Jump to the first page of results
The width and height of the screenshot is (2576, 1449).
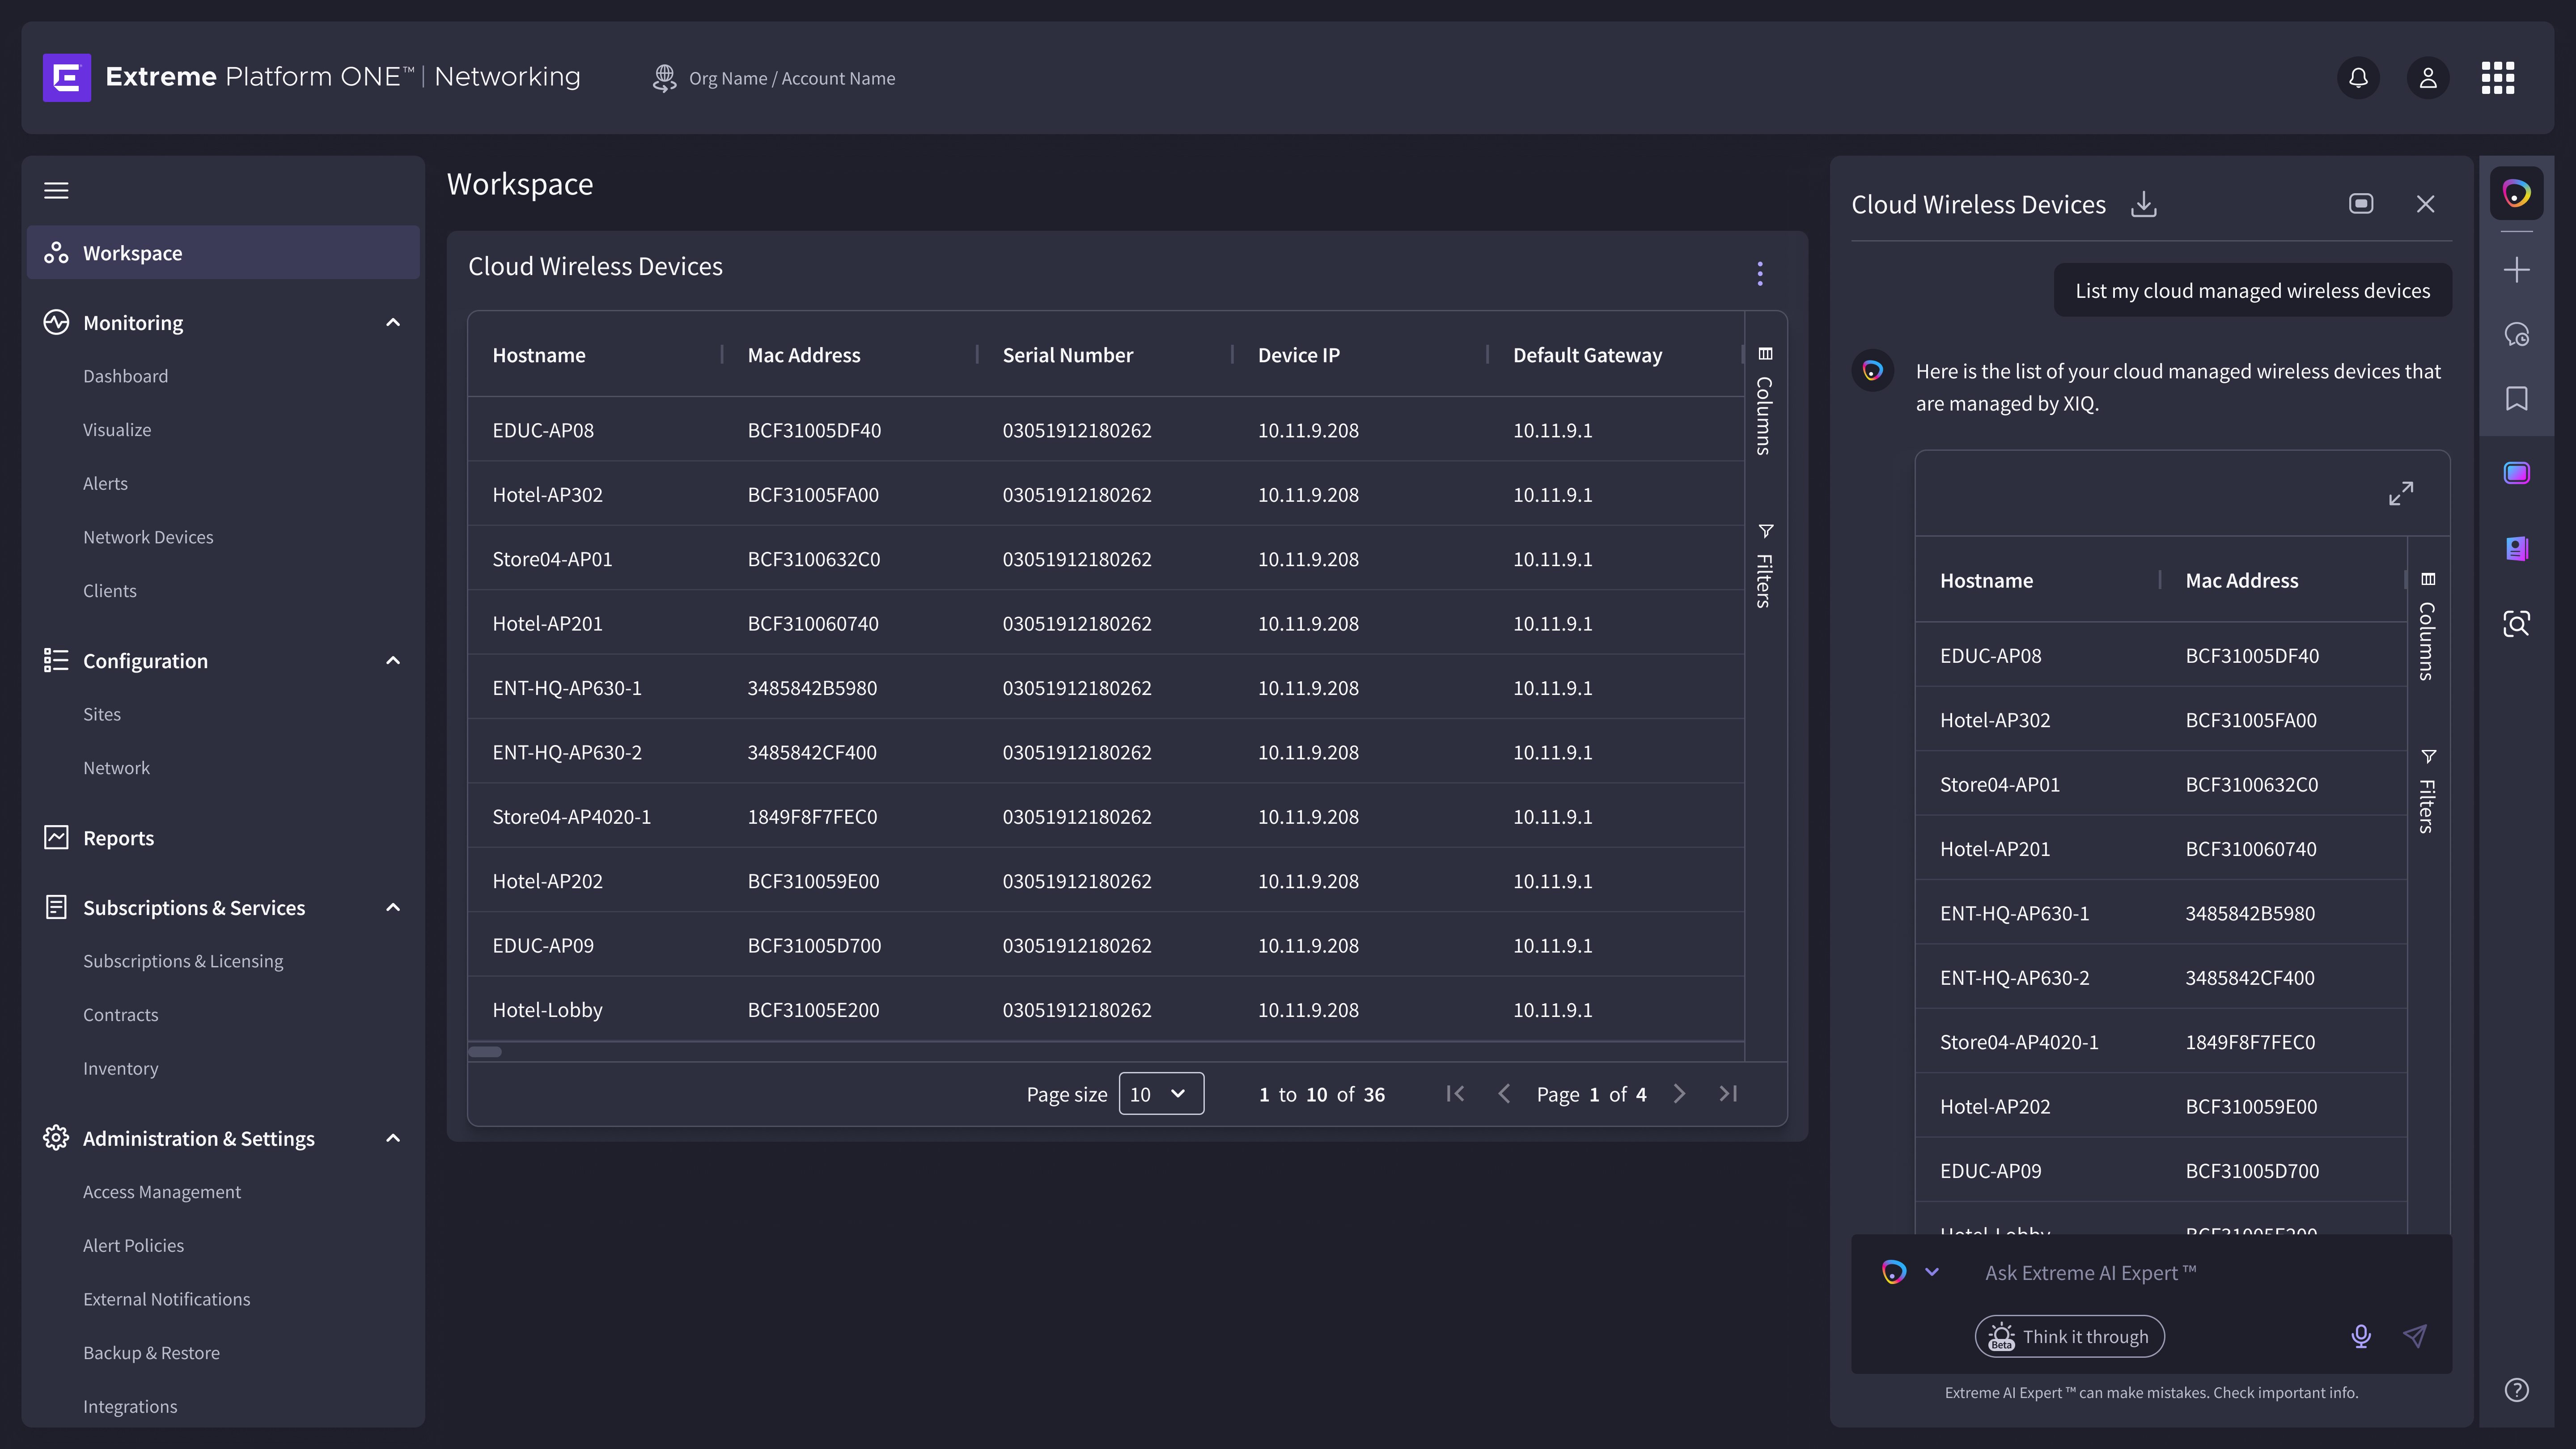point(1455,1094)
